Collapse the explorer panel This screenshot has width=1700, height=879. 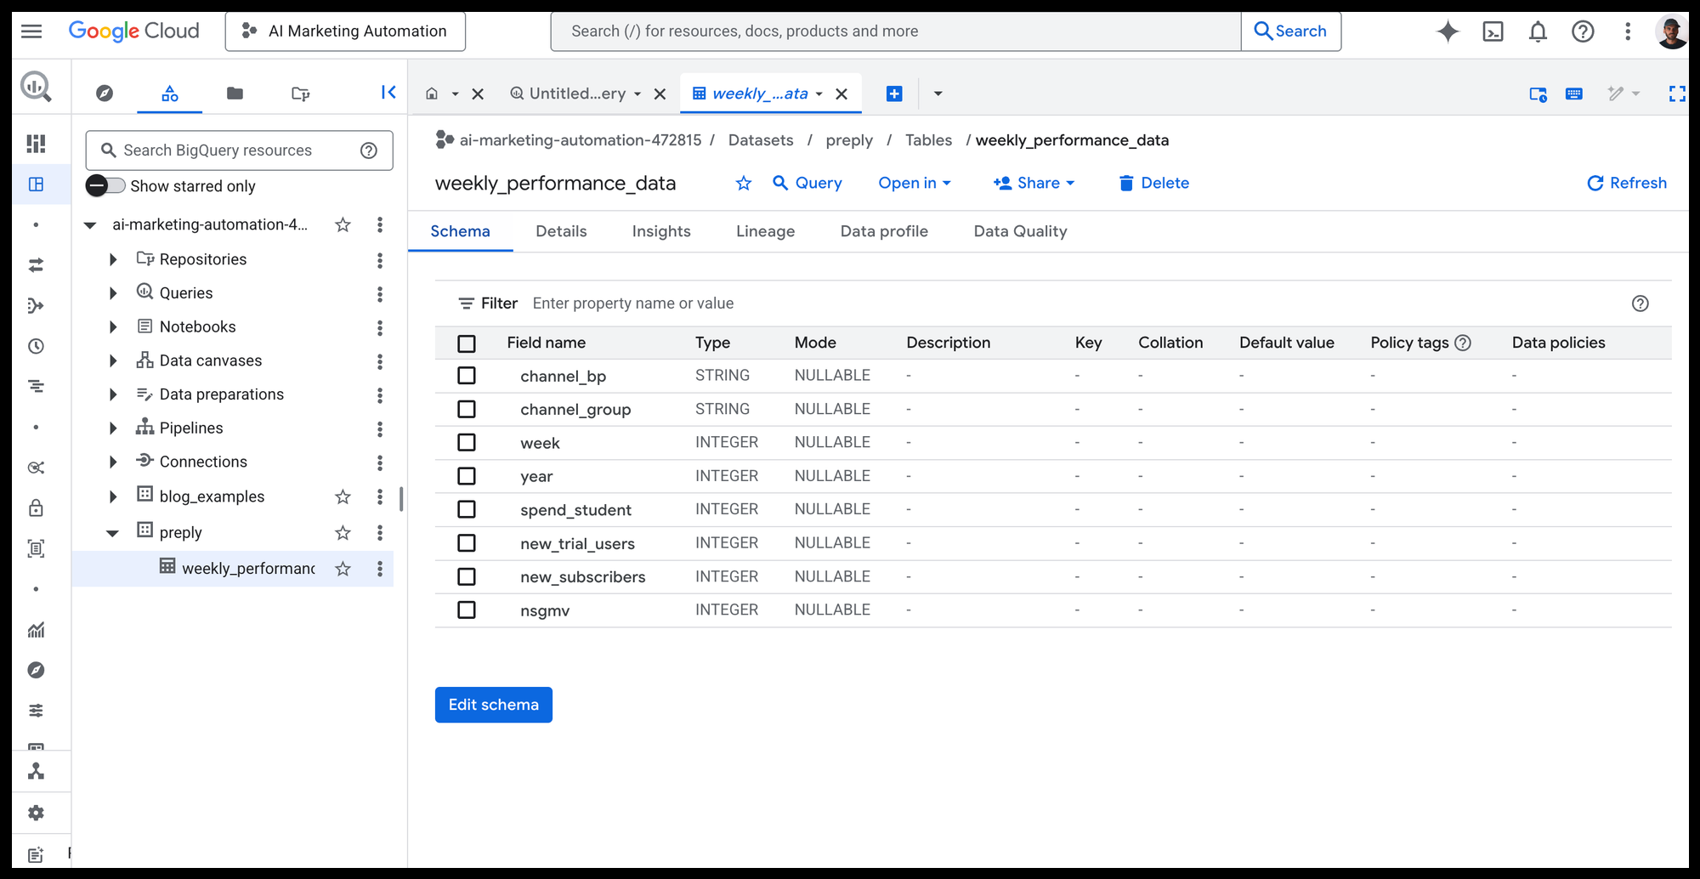(388, 93)
